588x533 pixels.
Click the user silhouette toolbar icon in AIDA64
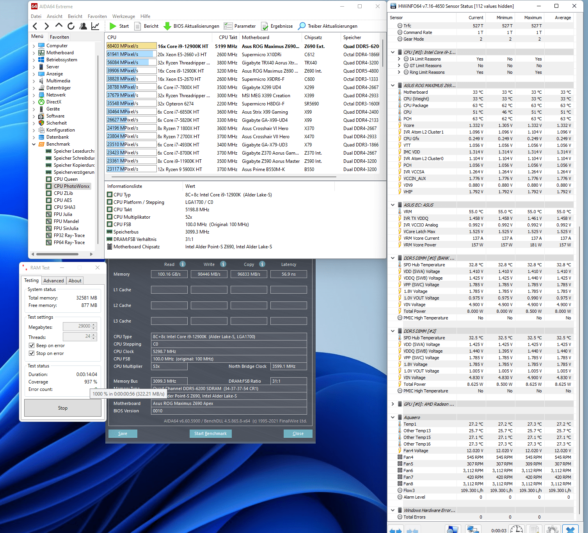83,26
